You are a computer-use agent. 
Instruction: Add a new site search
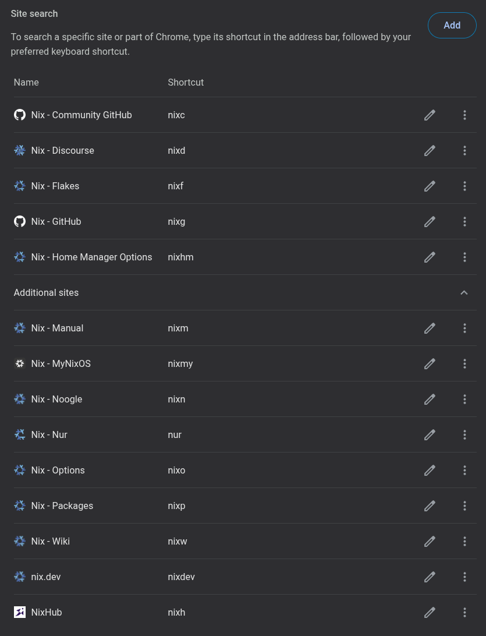pos(452,25)
